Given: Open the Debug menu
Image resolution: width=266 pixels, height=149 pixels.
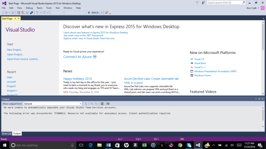Looking at the screenshot, I should [29, 8].
